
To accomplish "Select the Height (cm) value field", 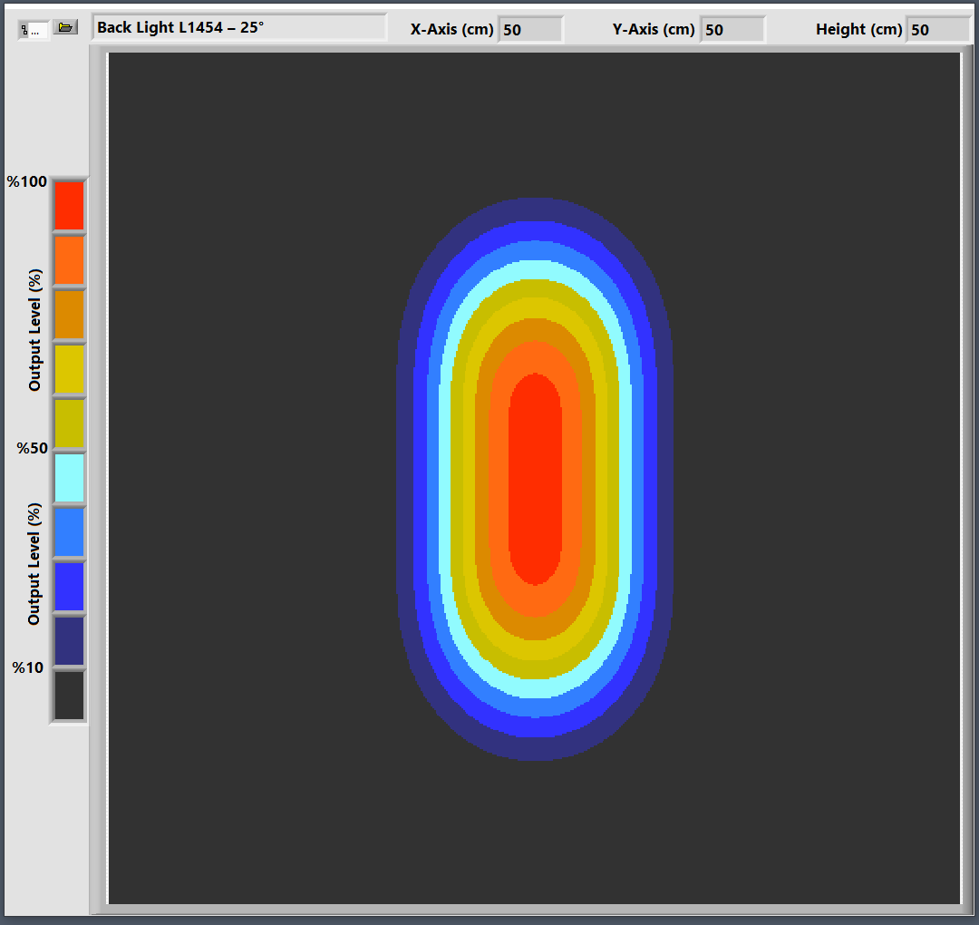I will click(x=937, y=29).
